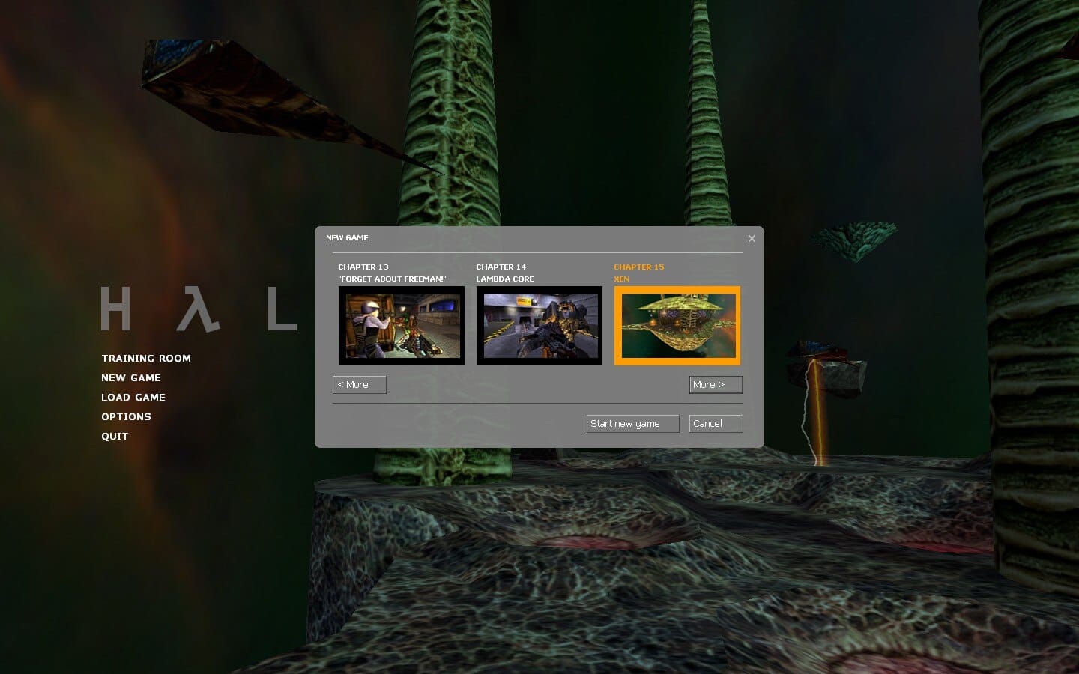This screenshot has width=1079, height=674.
Task: Select New Game from the main menu
Action: pyautogui.click(x=131, y=377)
